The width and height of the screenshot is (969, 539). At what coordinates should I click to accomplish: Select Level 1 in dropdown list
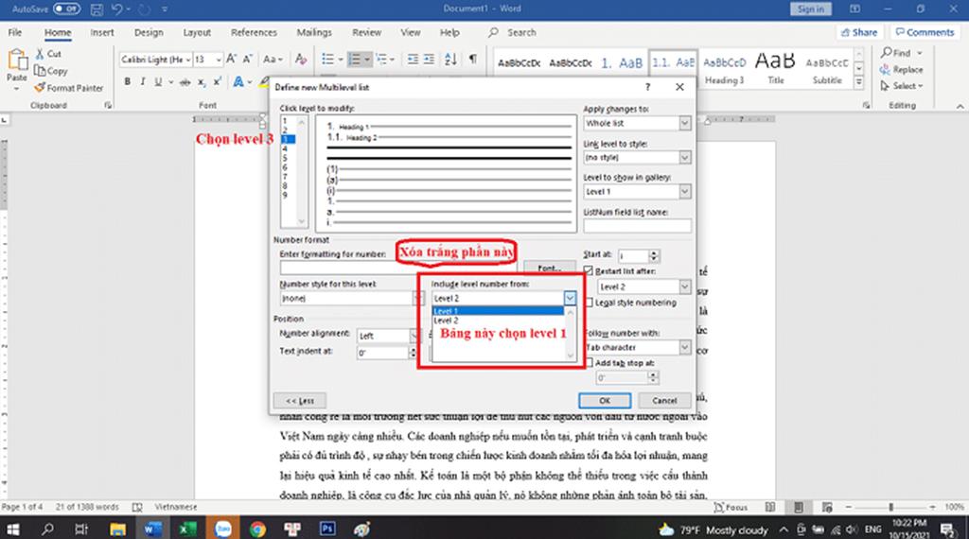point(498,311)
